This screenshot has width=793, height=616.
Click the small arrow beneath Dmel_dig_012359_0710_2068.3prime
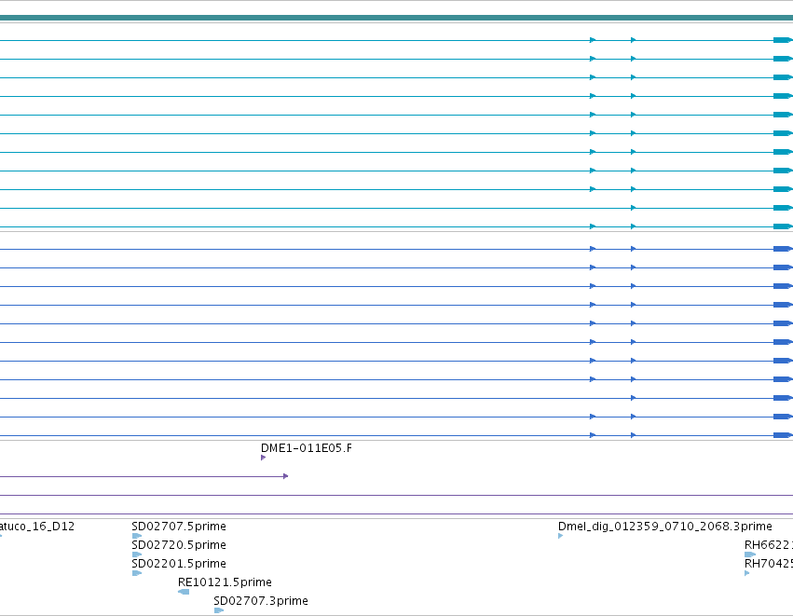560,536
